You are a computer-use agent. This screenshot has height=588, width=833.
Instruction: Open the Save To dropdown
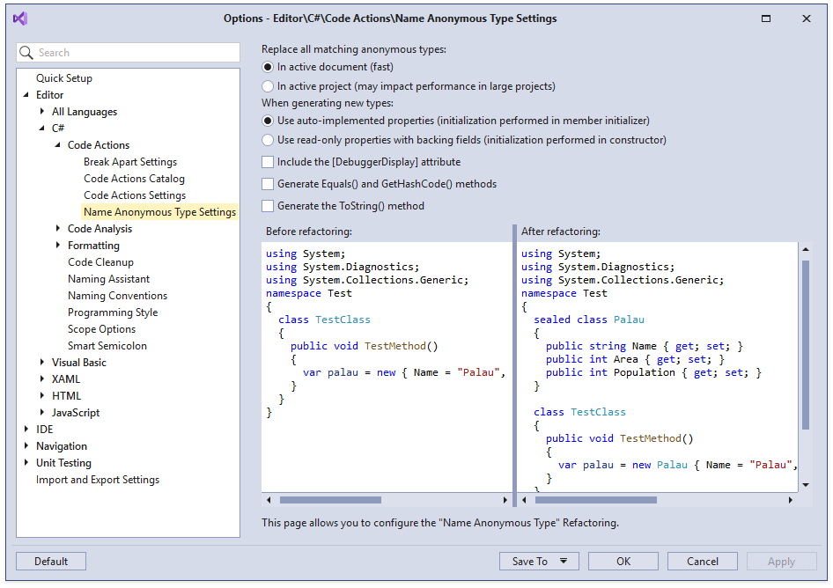[x=562, y=561]
